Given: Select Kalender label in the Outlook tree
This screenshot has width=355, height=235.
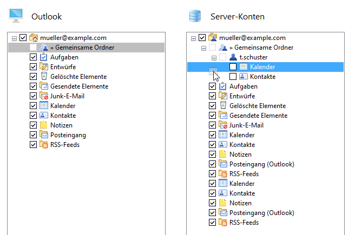Looking at the screenshot, I should 63,106.
